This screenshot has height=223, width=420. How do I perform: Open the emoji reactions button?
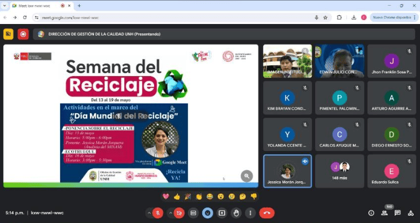click(207, 213)
